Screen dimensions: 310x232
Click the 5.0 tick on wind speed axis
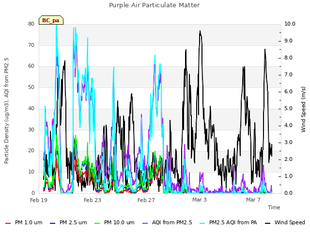[x=288, y=108]
